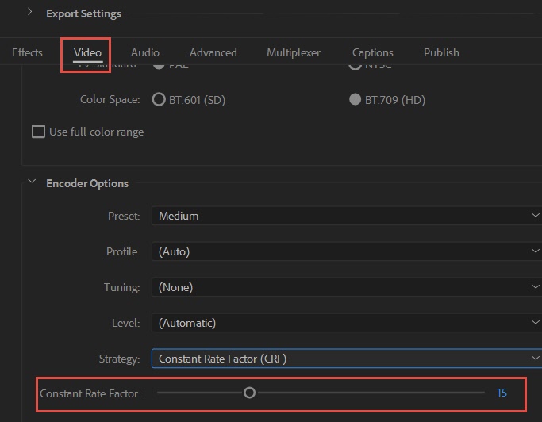This screenshot has width=542, height=422.
Task: Click the Constant Rate Factor label
Action: [90, 393]
